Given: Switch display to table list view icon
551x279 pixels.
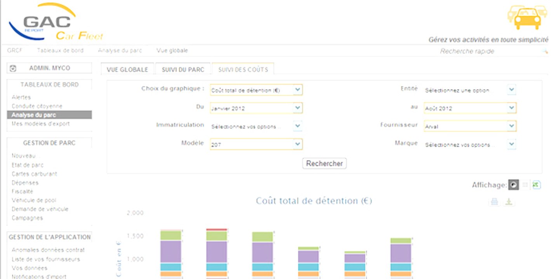Looking at the screenshot, I should [525, 185].
